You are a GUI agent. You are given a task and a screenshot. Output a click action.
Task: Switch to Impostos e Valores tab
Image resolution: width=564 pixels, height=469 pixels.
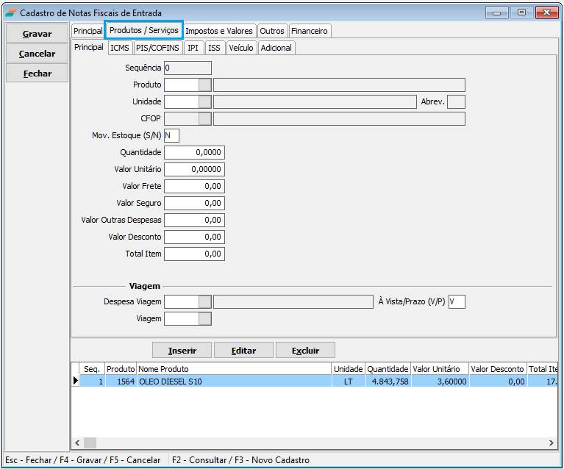click(219, 31)
